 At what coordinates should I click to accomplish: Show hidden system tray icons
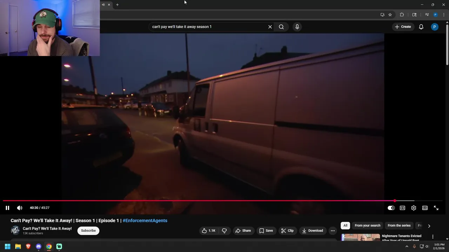tap(407, 246)
